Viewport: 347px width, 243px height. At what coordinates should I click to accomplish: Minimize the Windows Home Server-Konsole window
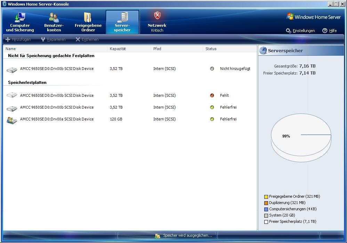tap(330, 4)
